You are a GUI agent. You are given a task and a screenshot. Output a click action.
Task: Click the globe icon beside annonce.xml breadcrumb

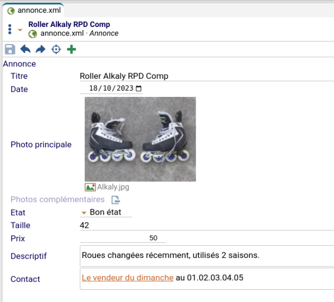(33, 34)
